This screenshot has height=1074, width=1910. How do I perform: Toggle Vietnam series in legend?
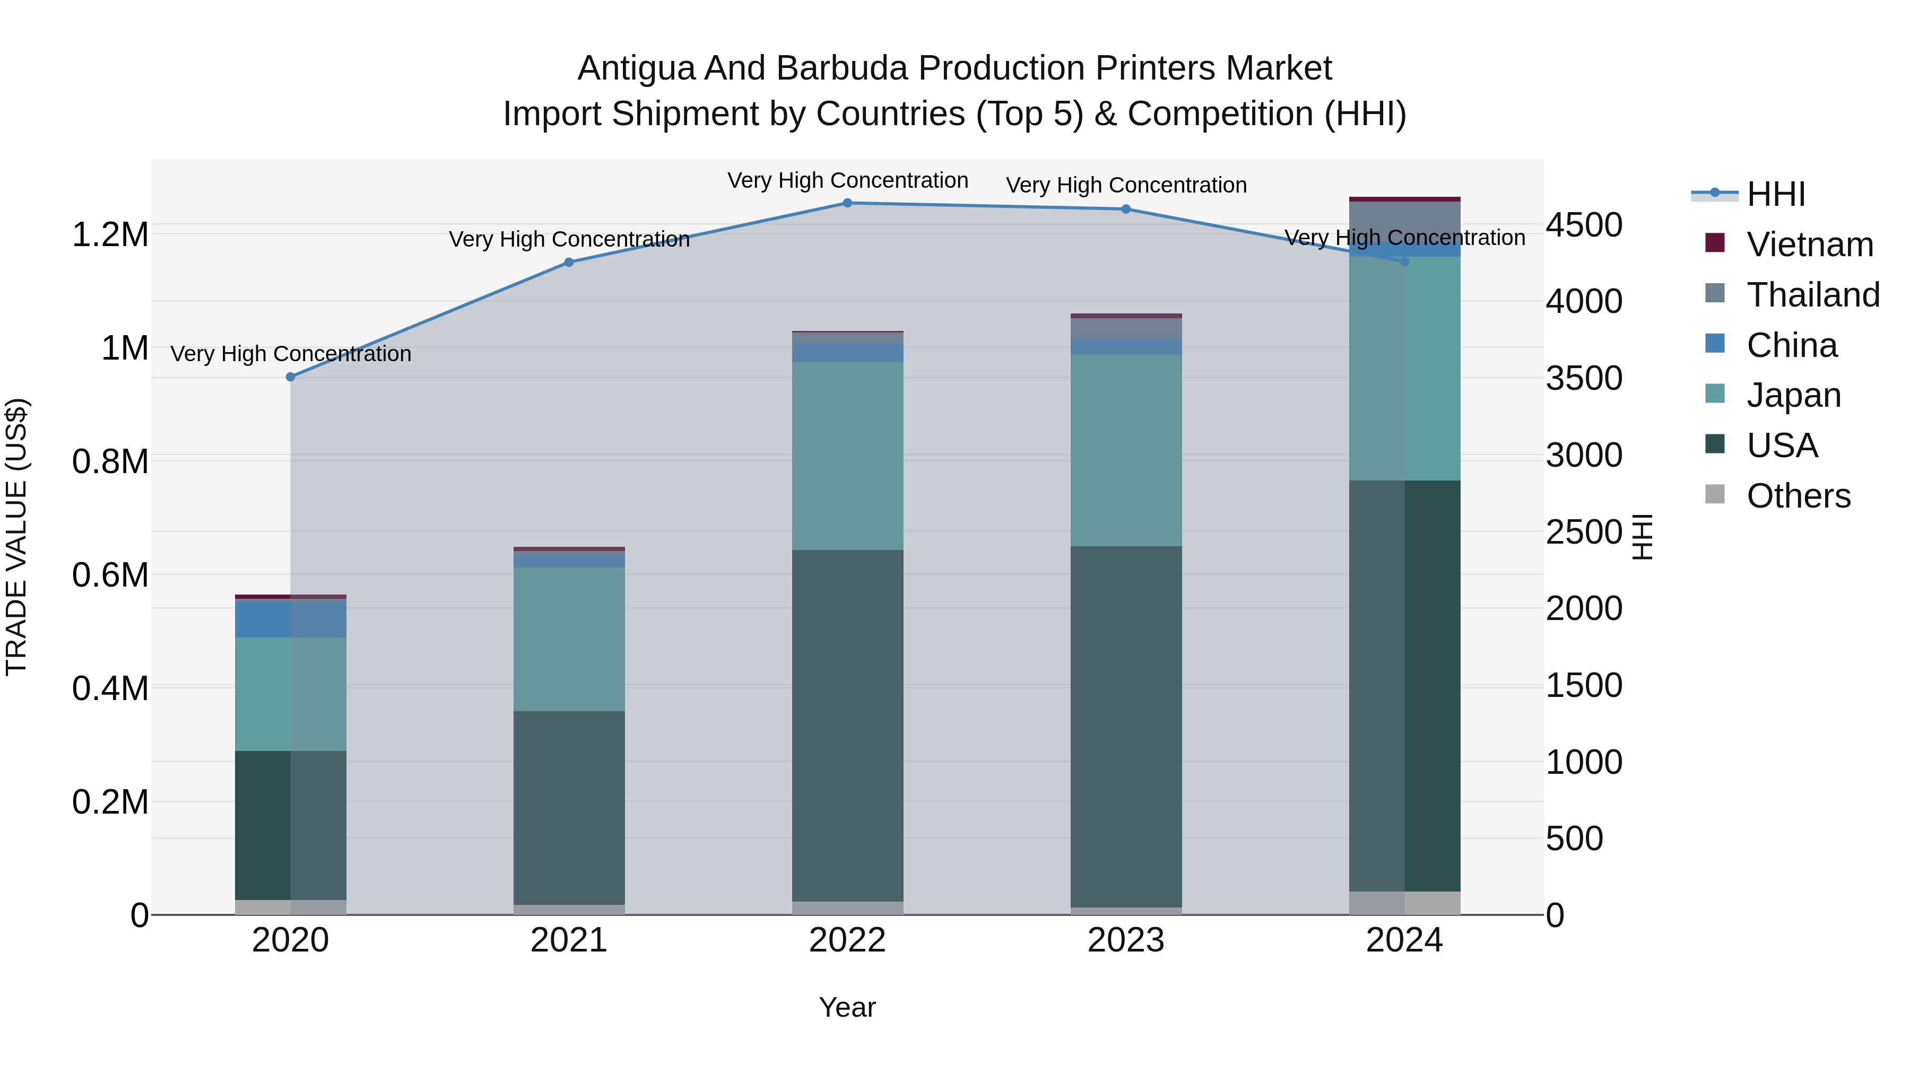tap(1790, 244)
